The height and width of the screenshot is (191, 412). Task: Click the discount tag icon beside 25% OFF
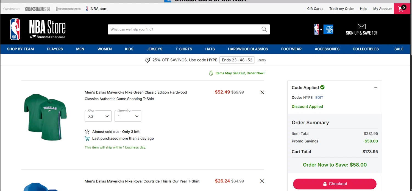[147, 60]
